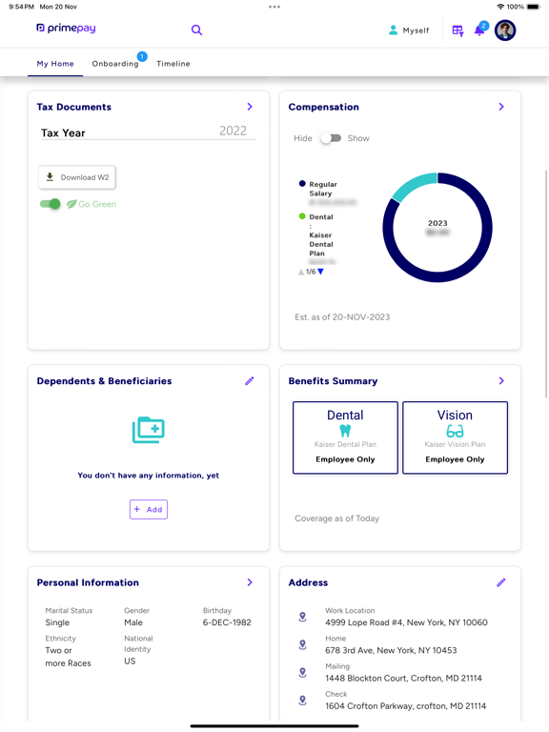Image resolution: width=549 pixels, height=732 pixels.
Task: Edit Address with the pencil icon
Action: pyautogui.click(x=501, y=582)
